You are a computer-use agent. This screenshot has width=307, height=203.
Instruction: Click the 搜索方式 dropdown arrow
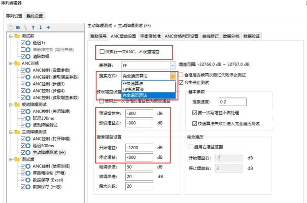tap(173, 76)
